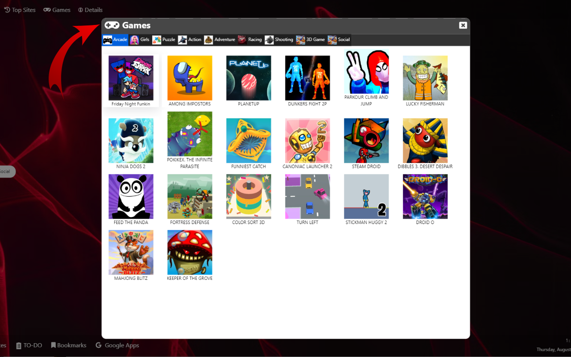Click the MAHJONG BLITZ caption text
This screenshot has height=357, width=571.
pyautogui.click(x=131, y=278)
